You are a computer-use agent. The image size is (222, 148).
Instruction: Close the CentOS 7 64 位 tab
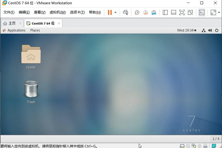[x=59, y=23]
